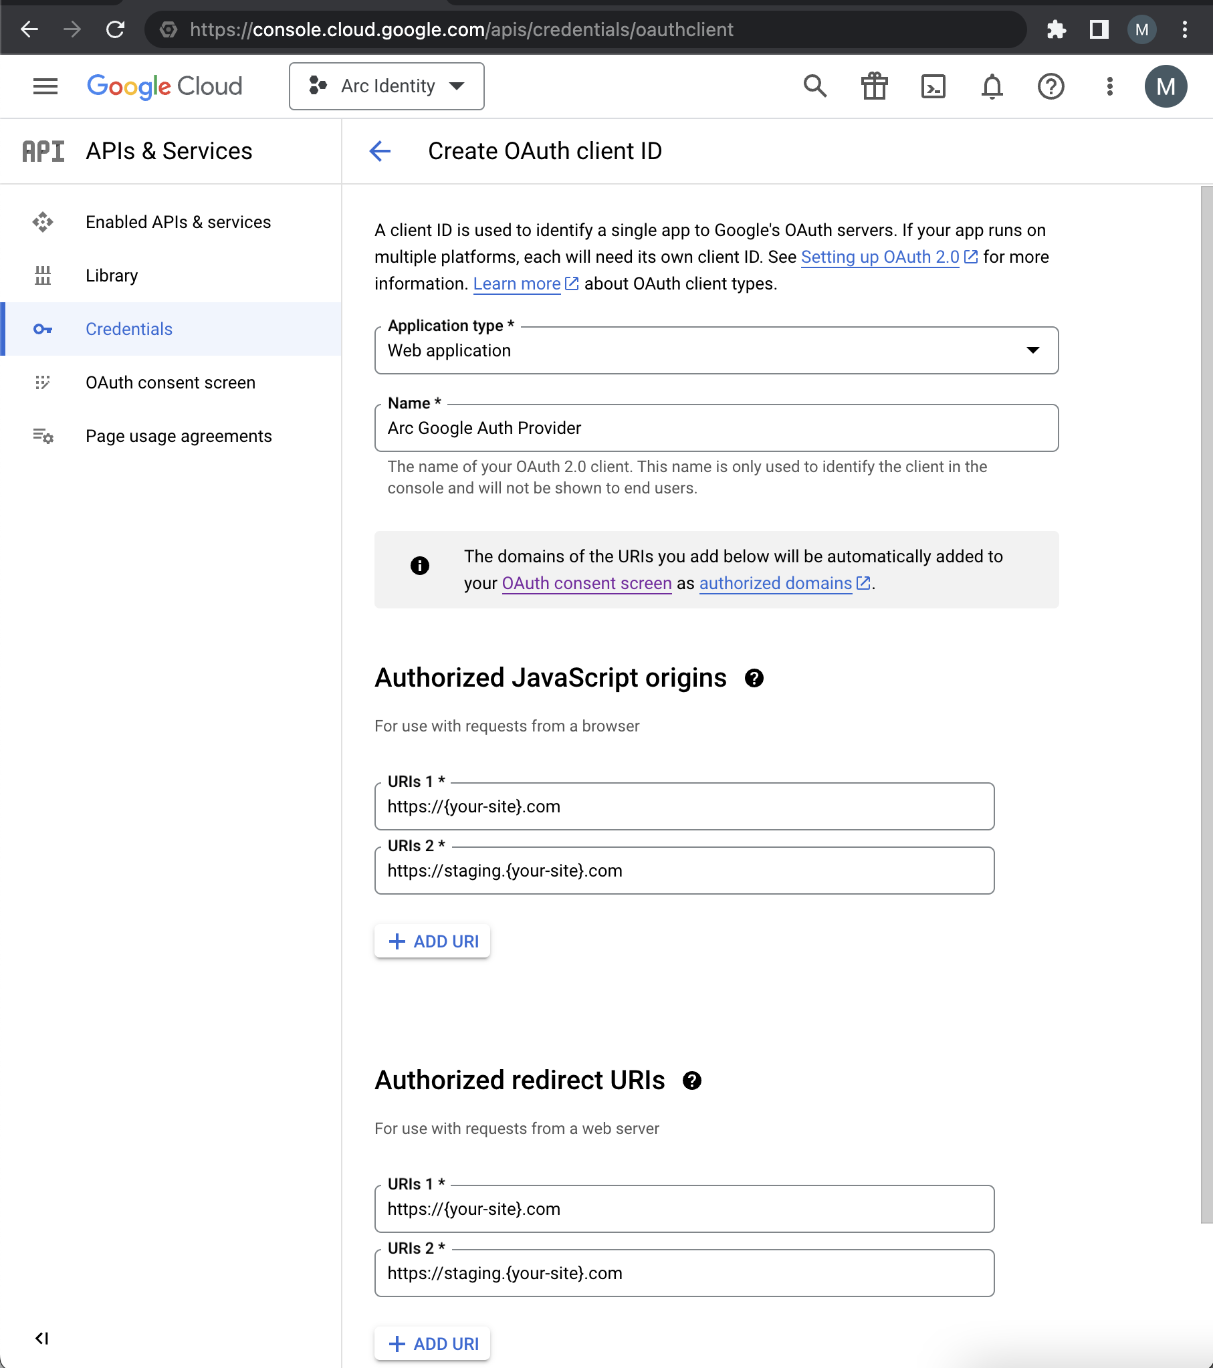This screenshot has height=1368, width=1213.
Task: Toggle the browser side panel icon
Action: point(1099,29)
